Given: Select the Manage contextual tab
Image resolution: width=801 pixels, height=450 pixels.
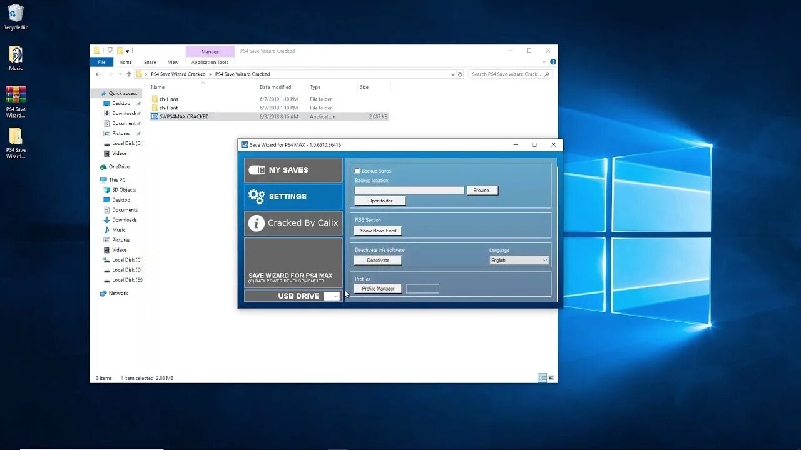Looking at the screenshot, I should 210,51.
